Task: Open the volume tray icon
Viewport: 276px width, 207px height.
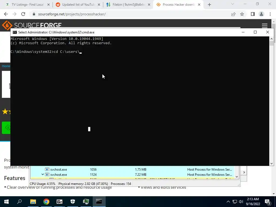Action: click(241, 202)
